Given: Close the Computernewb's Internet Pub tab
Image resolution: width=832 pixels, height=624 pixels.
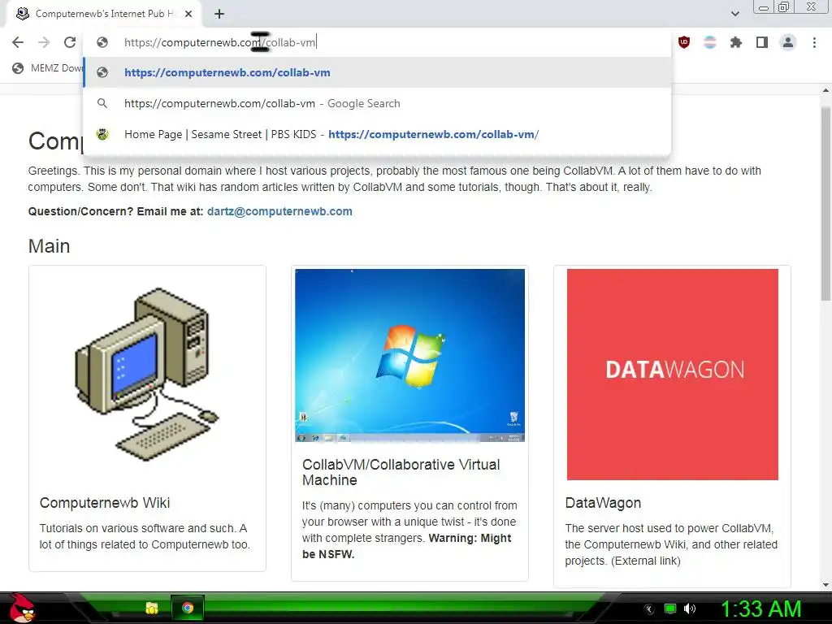Looking at the screenshot, I should click(x=188, y=14).
